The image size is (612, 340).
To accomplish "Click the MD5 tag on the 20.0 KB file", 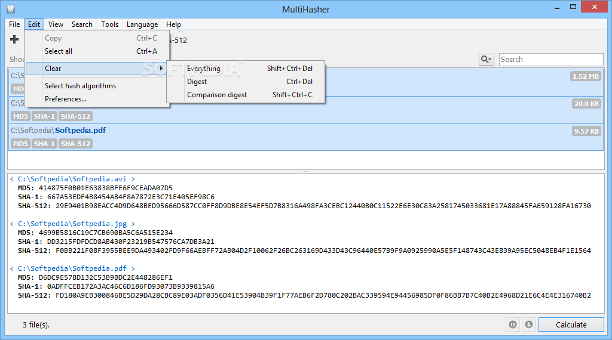I will pos(20,116).
